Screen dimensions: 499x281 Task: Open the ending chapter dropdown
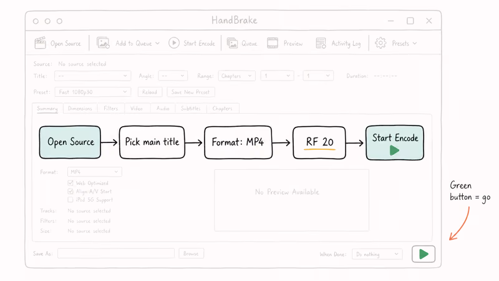[x=318, y=76]
